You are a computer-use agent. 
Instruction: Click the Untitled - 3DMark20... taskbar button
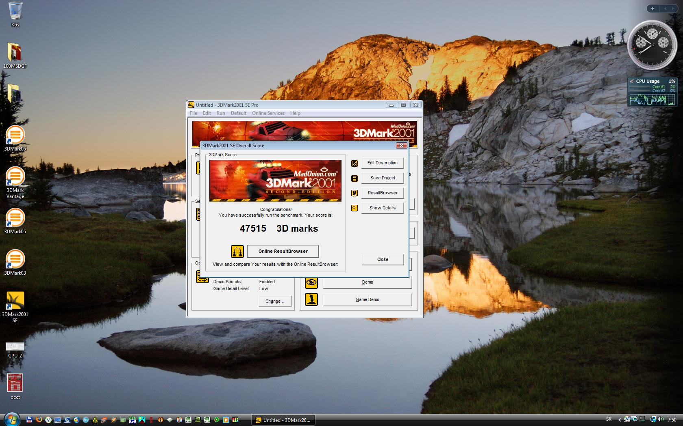[x=283, y=420]
